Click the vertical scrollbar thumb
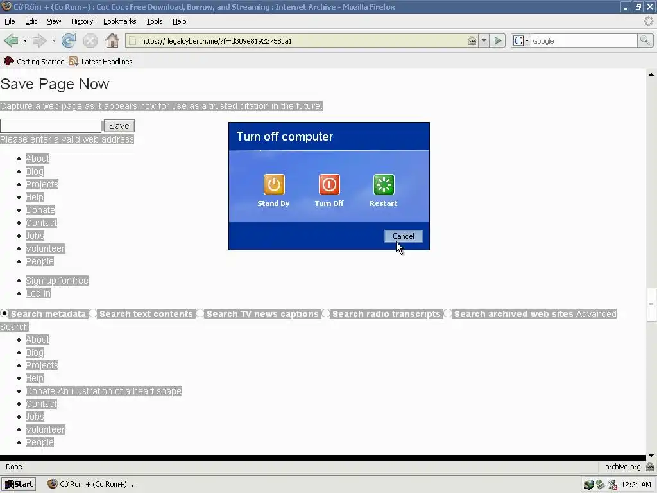Image resolution: width=657 pixels, height=493 pixels. tap(651, 304)
